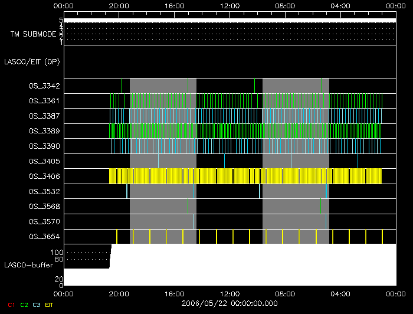Click the 2006/05/22 date label
413x314 pixels.
click(x=230, y=303)
